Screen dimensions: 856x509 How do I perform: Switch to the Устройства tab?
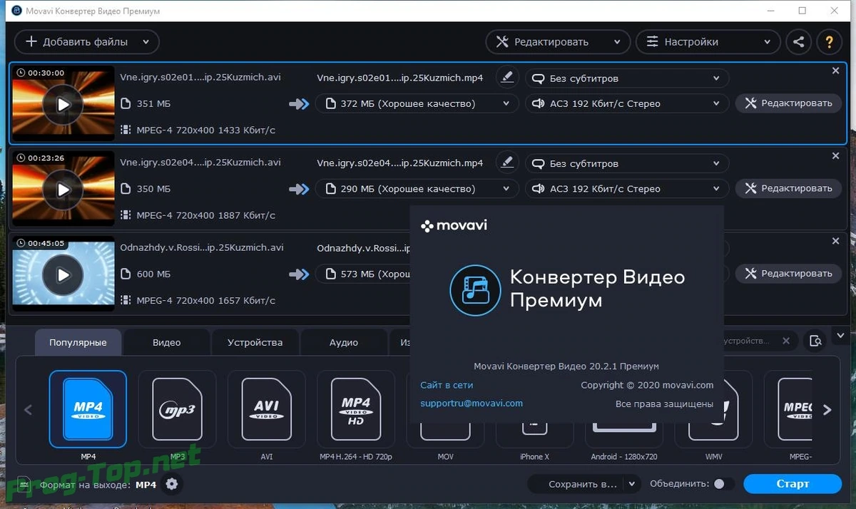click(255, 342)
